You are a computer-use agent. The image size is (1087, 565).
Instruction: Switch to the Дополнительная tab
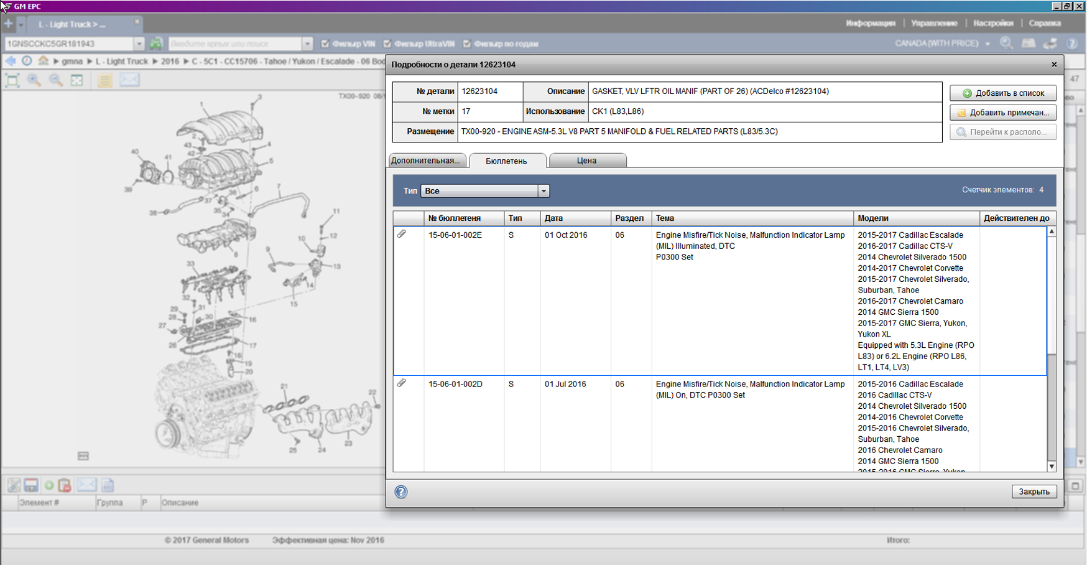point(427,161)
